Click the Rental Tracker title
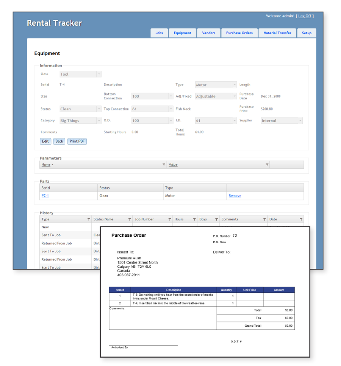 pyautogui.click(x=55, y=23)
